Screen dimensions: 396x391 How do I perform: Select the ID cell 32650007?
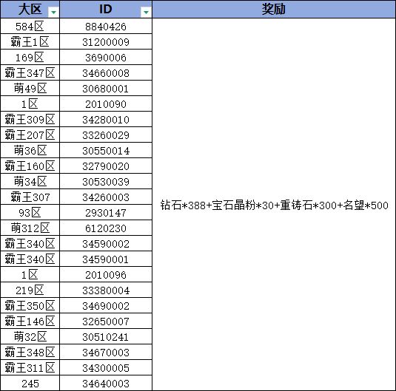coord(106,321)
